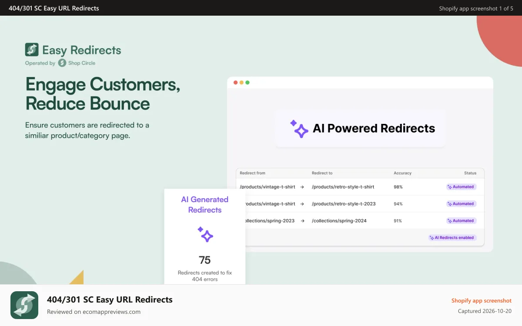This screenshot has height=326, width=522.
Task: Click the 404/301 SC Easy URL Redirects top title
Action: coord(54,8)
